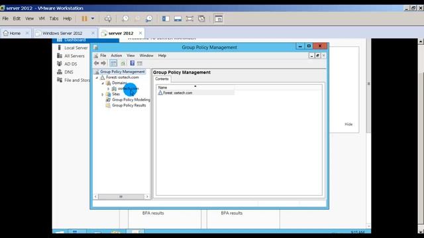The height and width of the screenshot is (238, 424).
Task: Click the greyed Revert to snapshot icon
Action: [137, 19]
